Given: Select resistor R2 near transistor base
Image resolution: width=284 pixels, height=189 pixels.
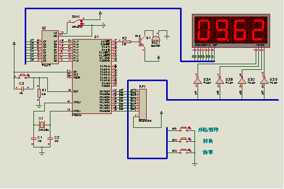Looking at the screenshot, I should pyautogui.click(x=127, y=42).
